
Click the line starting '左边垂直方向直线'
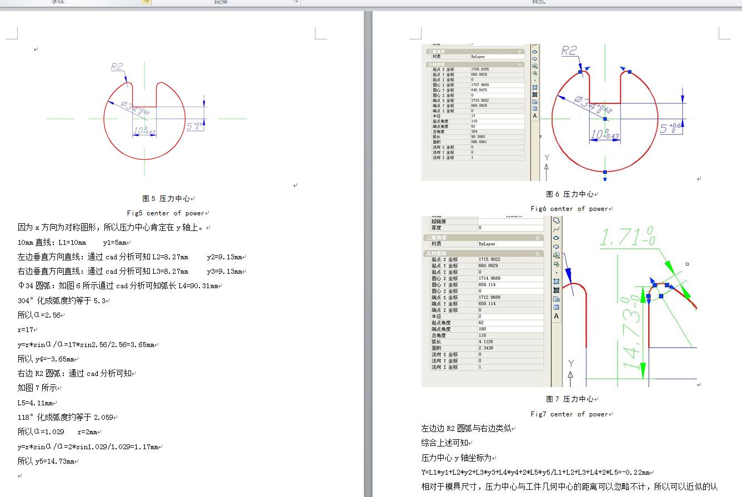pyautogui.click(x=130, y=257)
